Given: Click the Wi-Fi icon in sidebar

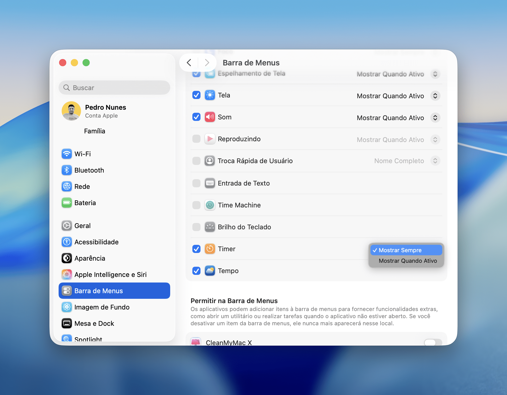Looking at the screenshot, I should tap(67, 154).
